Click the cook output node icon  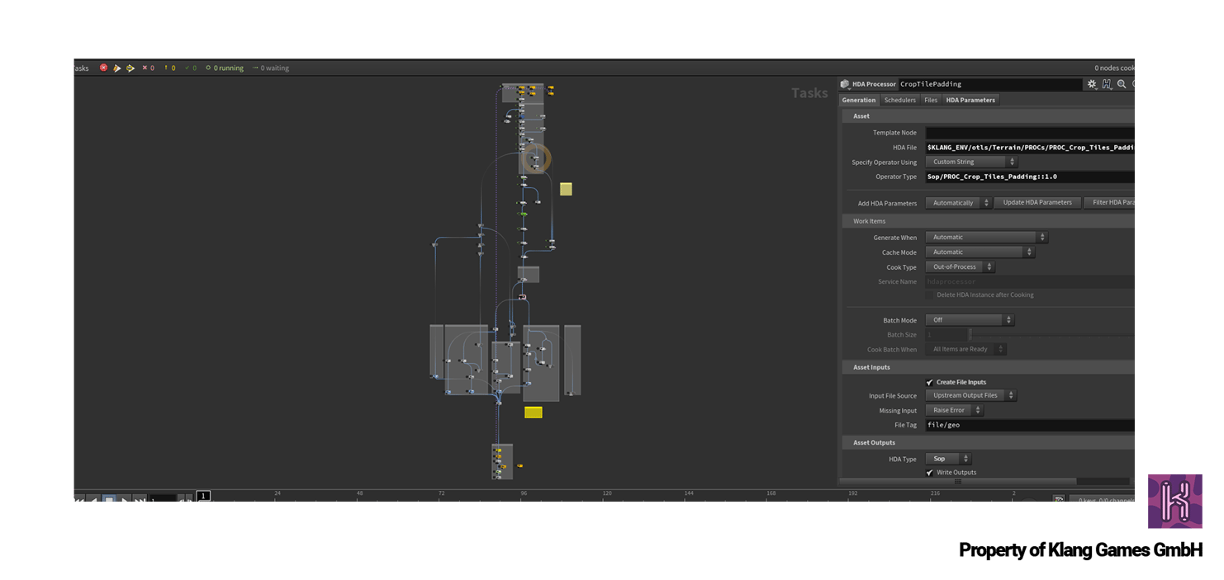[130, 68]
